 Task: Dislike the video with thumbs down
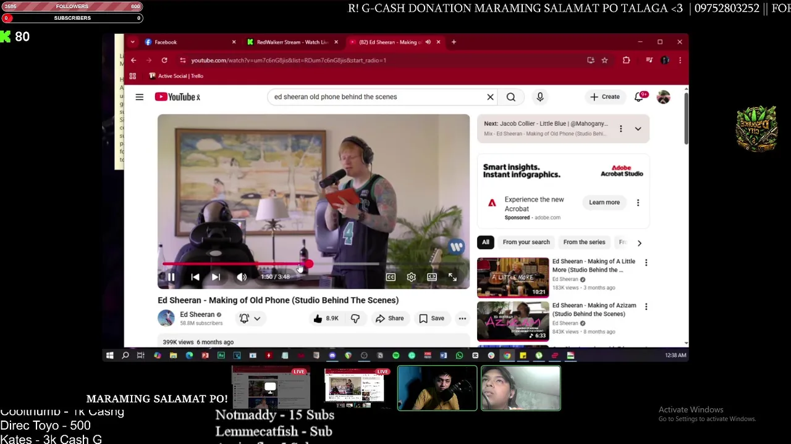tap(355, 319)
